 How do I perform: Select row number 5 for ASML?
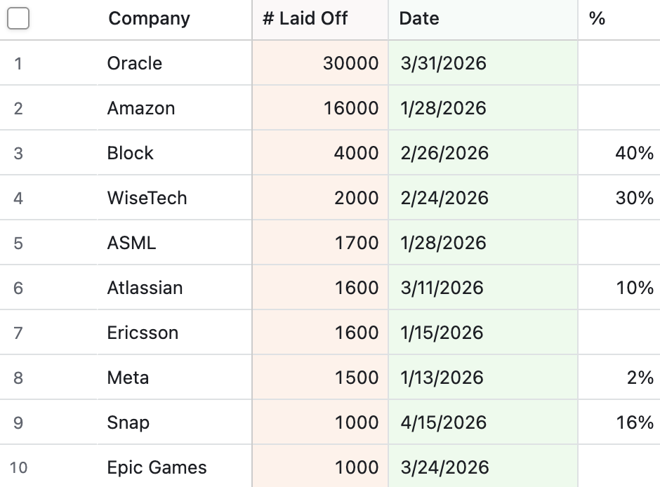(x=17, y=242)
